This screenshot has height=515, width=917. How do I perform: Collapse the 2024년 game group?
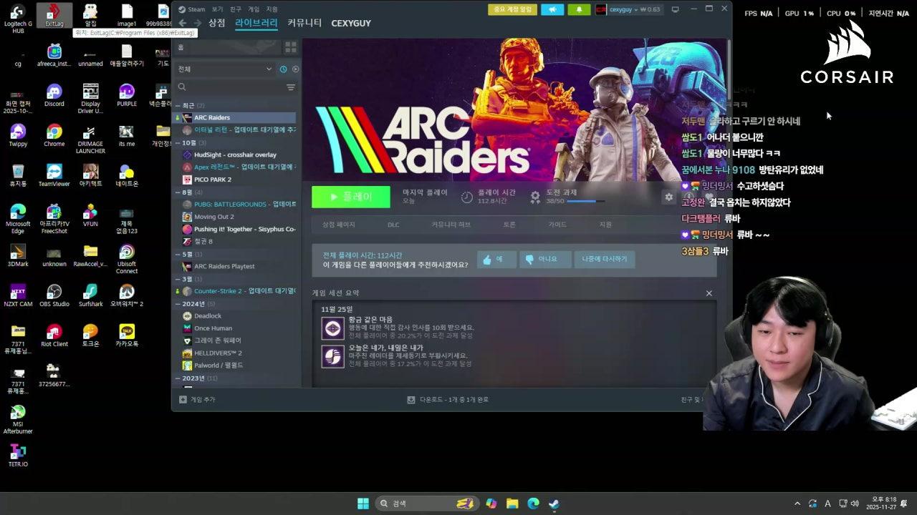(178, 303)
